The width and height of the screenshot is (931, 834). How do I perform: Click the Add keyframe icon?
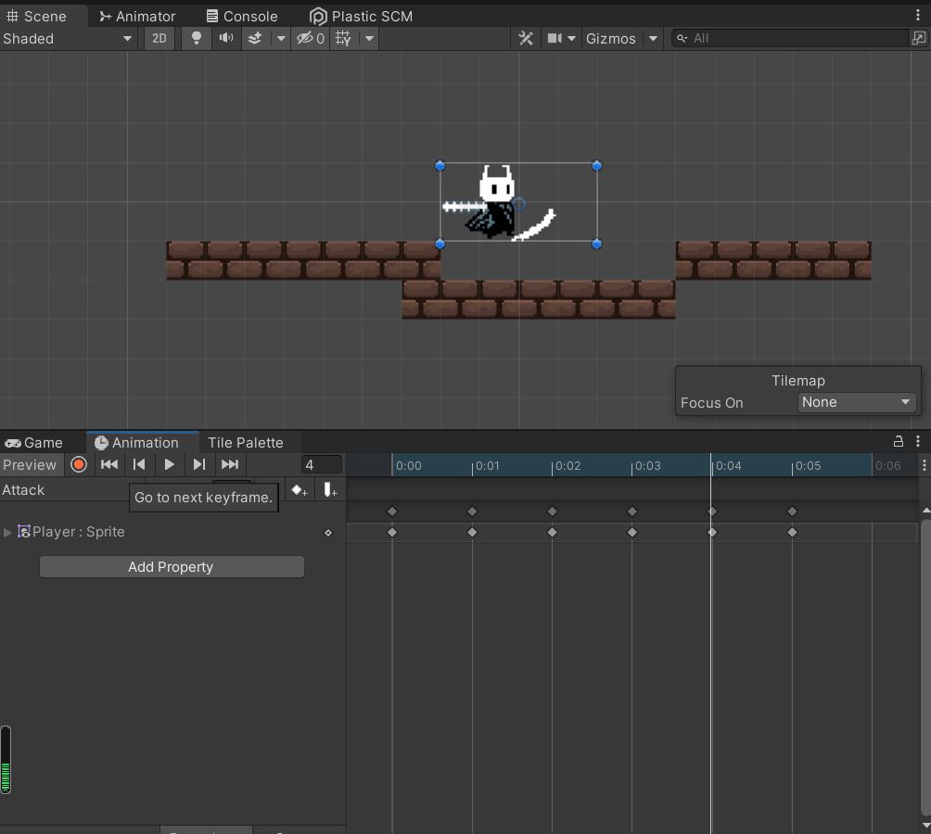coord(300,490)
